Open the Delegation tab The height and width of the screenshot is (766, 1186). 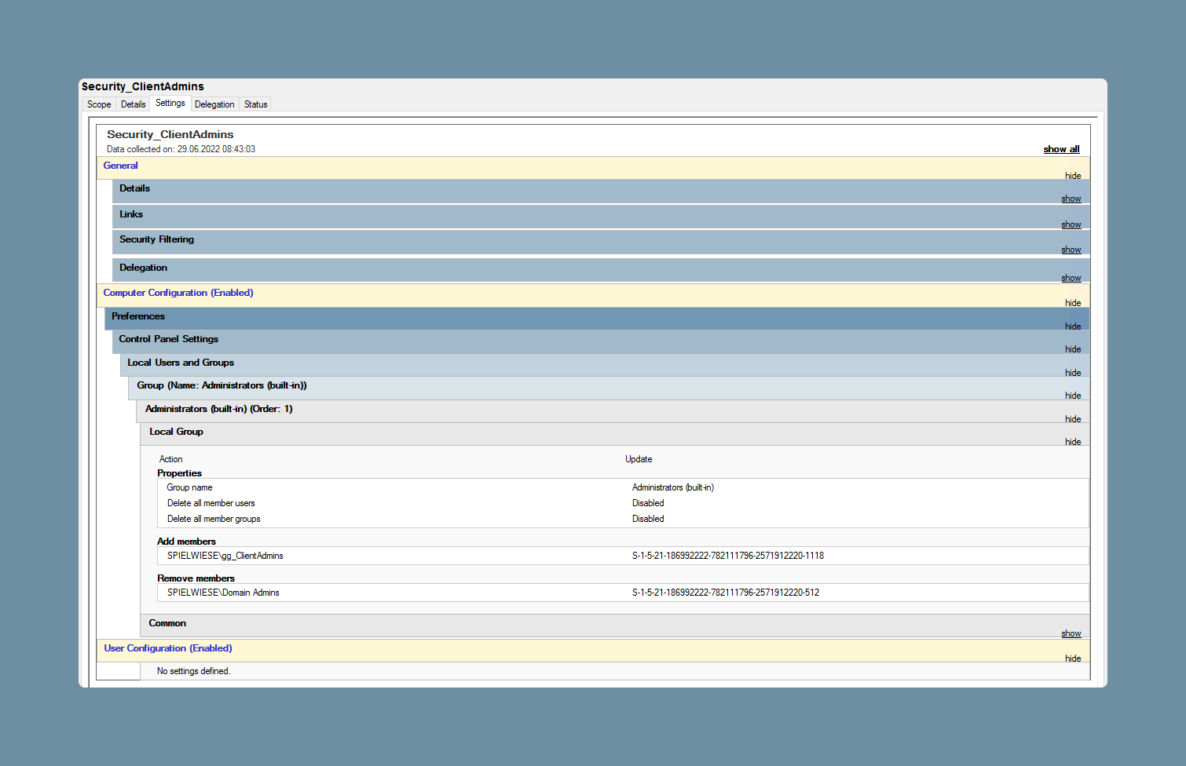coord(214,104)
